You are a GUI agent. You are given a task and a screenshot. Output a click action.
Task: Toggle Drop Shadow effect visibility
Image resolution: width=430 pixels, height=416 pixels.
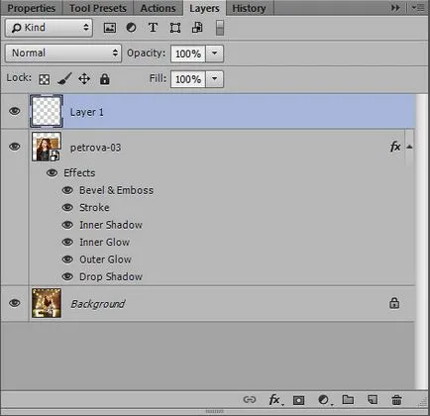67,276
